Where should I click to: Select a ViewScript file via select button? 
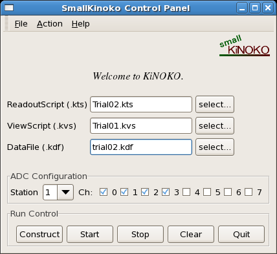[x=215, y=126]
